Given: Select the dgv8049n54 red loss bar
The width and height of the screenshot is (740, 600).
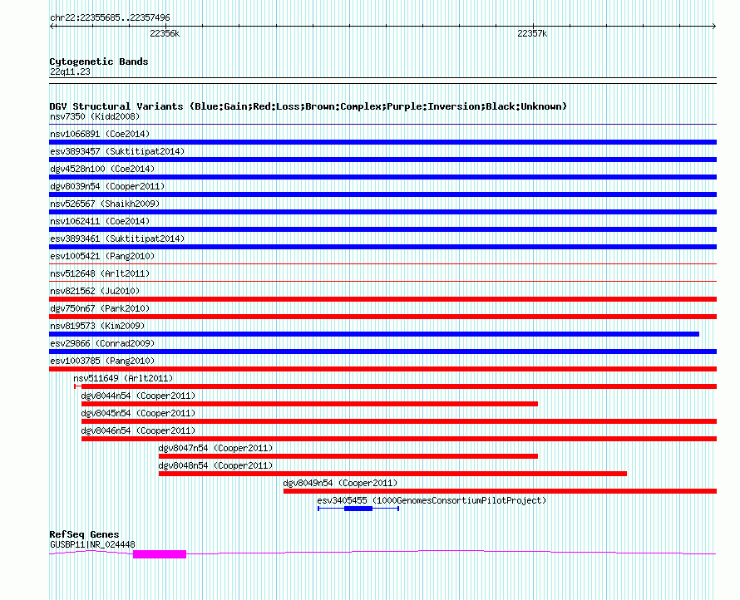Looking at the screenshot, I should [500, 491].
